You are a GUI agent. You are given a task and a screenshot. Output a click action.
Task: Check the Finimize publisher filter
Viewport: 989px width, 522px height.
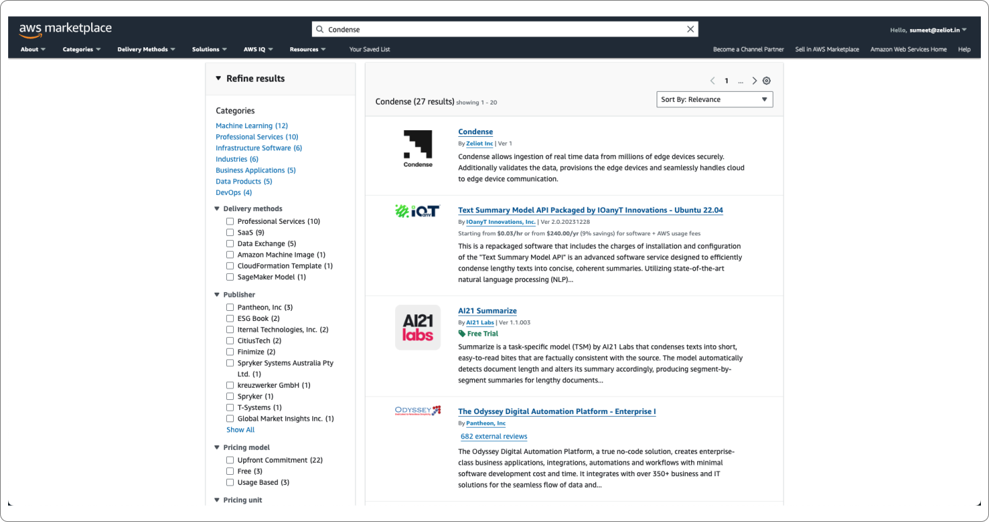coord(230,352)
